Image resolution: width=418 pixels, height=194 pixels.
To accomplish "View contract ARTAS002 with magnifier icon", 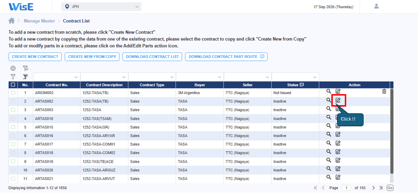I will (329, 100).
